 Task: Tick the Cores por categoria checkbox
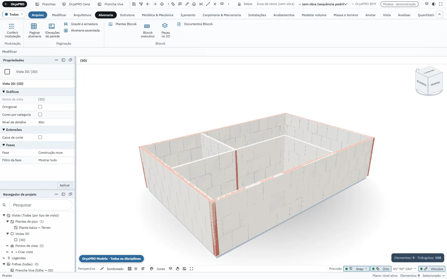(x=40, y=115)
